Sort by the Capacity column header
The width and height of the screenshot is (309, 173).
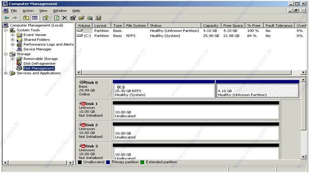[x=210, y=25]
